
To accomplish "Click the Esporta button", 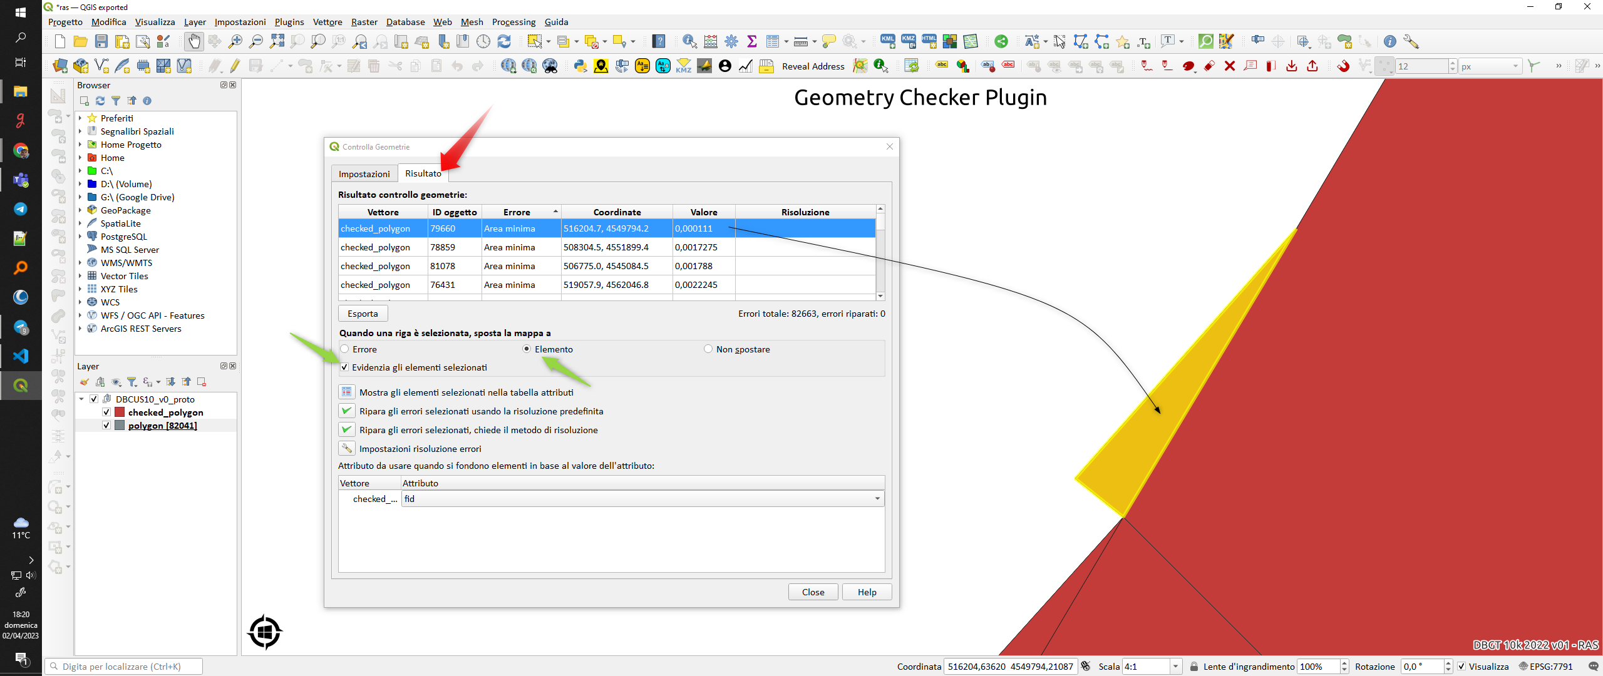I will click(363, 314).
